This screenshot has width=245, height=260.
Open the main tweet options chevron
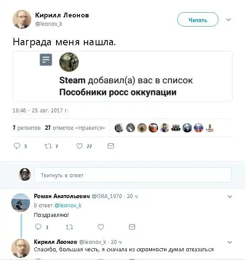pyautogui.click(x=228, y=20)
